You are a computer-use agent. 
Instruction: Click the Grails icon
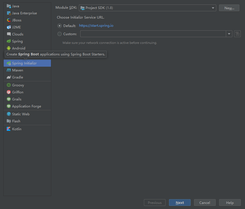tap(9, 99)
